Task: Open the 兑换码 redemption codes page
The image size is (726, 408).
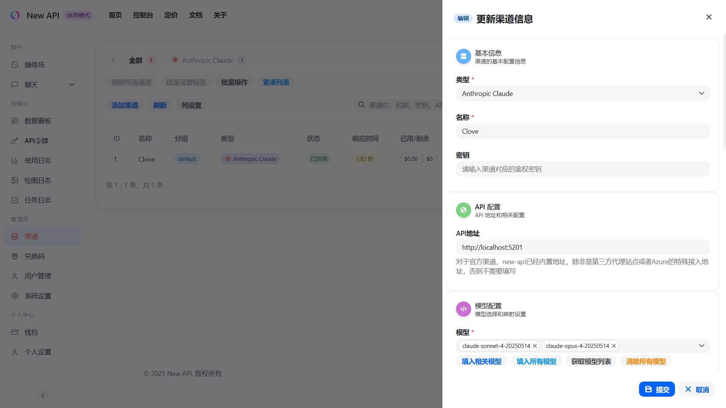Action: point(34,257)
